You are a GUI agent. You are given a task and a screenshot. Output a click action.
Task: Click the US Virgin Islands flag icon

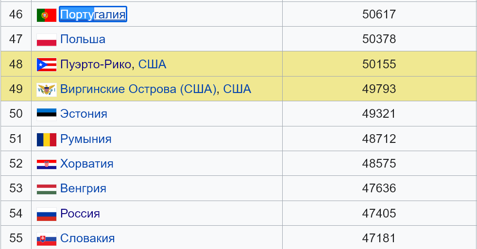click(47, 90)
